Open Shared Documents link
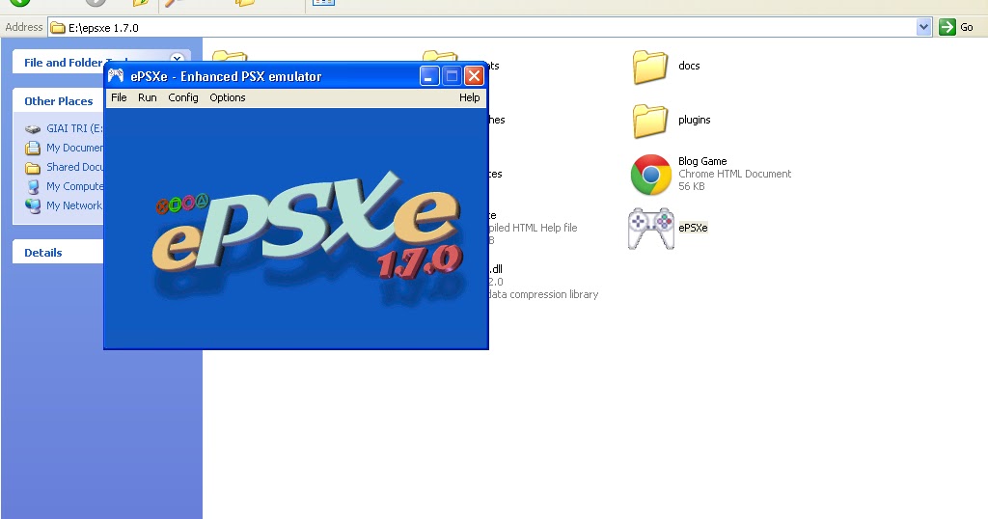Viewport: 988px width, 519px height. (x=74, y=167)
